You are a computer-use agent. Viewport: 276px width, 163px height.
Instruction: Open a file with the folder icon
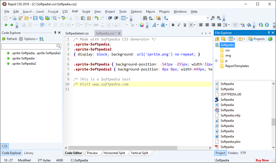(27, 18)
